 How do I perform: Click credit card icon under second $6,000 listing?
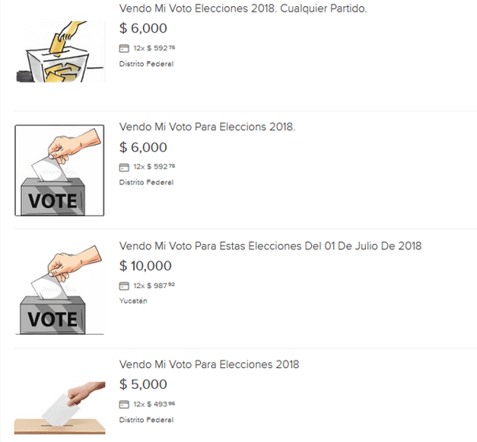(124, 167)
